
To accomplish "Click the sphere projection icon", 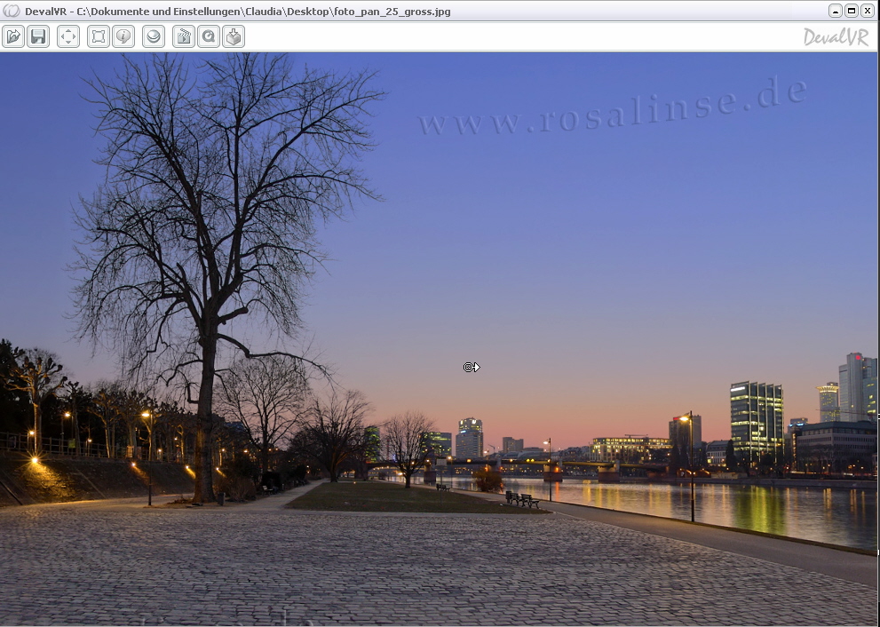I will pyautogui.click(x=154, y=36).
